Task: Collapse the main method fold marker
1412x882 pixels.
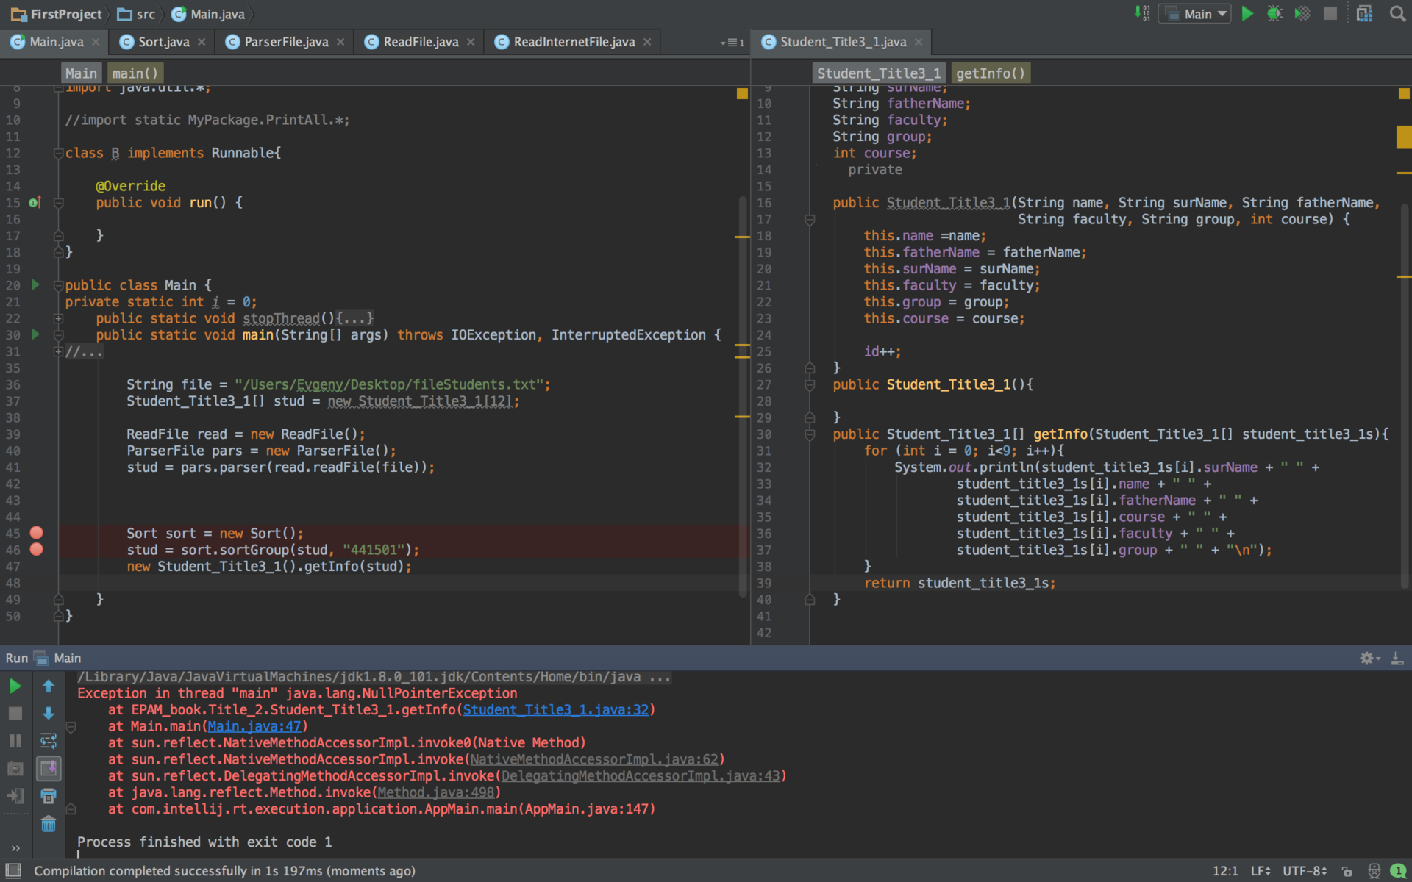Action: point(58,335)
